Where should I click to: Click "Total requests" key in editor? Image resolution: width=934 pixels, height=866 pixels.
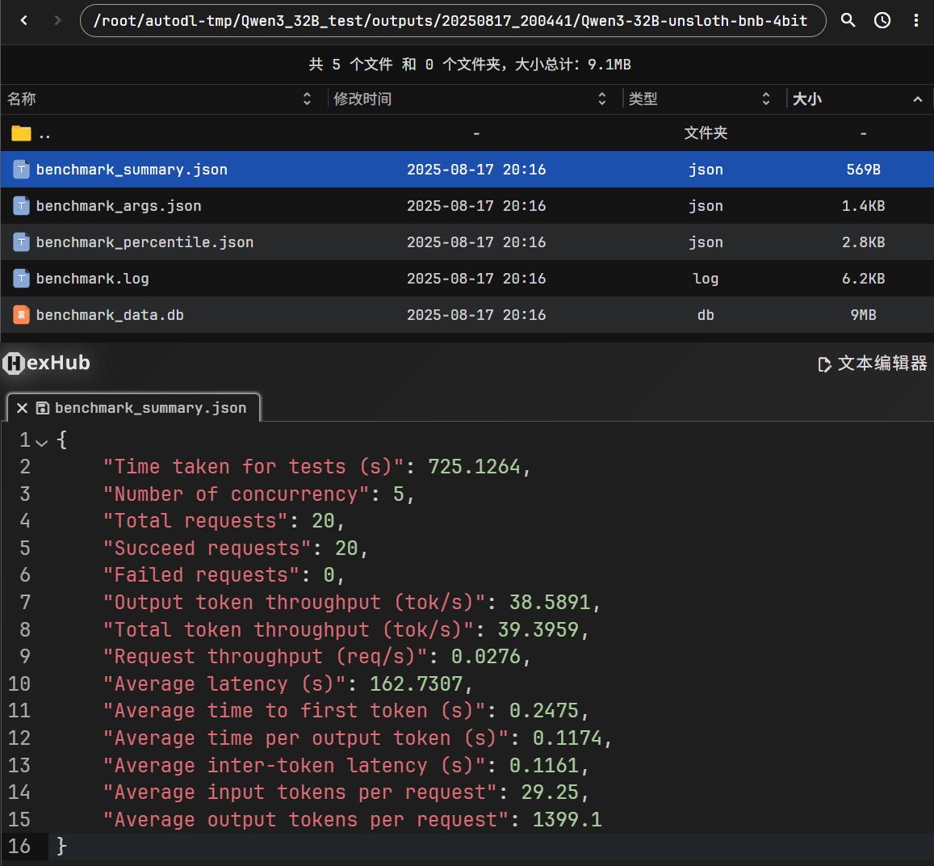[196, 521]
